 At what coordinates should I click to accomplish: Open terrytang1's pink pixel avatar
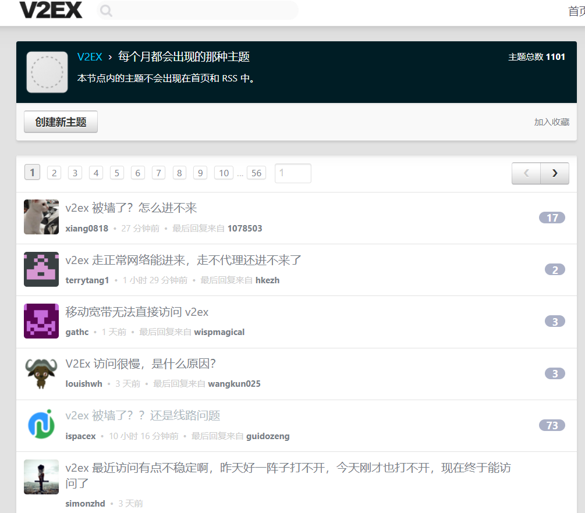[41, 269]
